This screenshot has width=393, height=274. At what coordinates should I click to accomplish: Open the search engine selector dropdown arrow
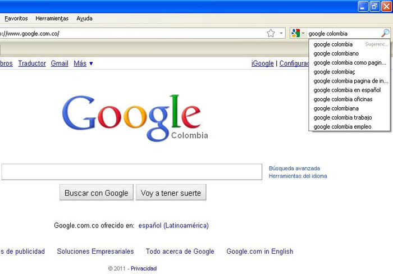click(x=303, y=33)
